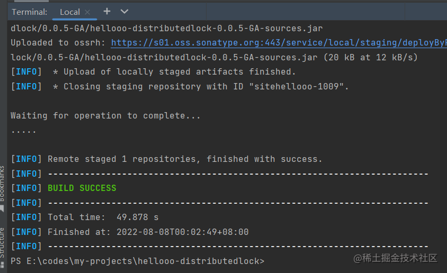
Task: Open the Structure tool window
Action: (x=3, y=242)
